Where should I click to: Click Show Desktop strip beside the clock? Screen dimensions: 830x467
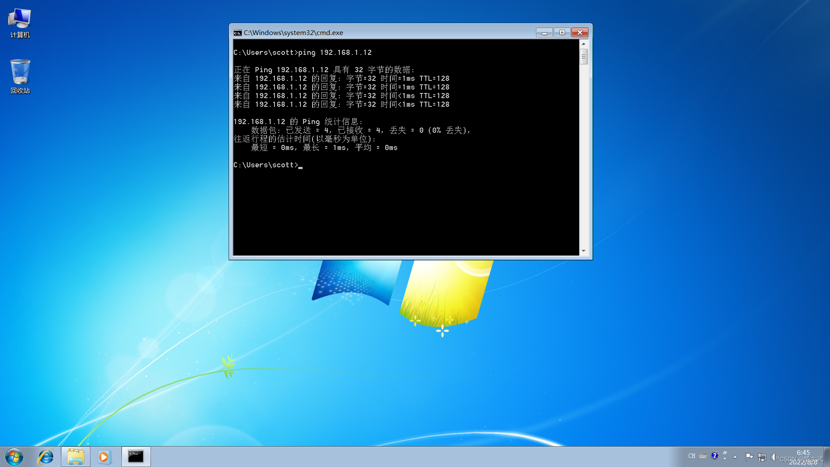827,457
